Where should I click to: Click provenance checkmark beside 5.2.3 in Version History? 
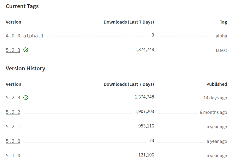(x=26, y=98)
